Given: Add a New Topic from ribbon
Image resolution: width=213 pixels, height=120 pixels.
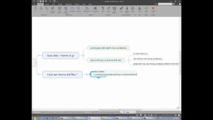Looking at the screenshot, I should click(60, 10).
